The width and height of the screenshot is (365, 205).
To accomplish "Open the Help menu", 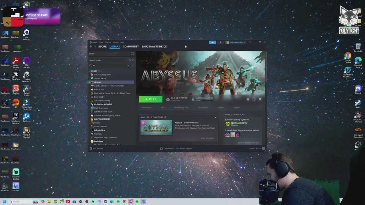I will click(x=122, y=42).
